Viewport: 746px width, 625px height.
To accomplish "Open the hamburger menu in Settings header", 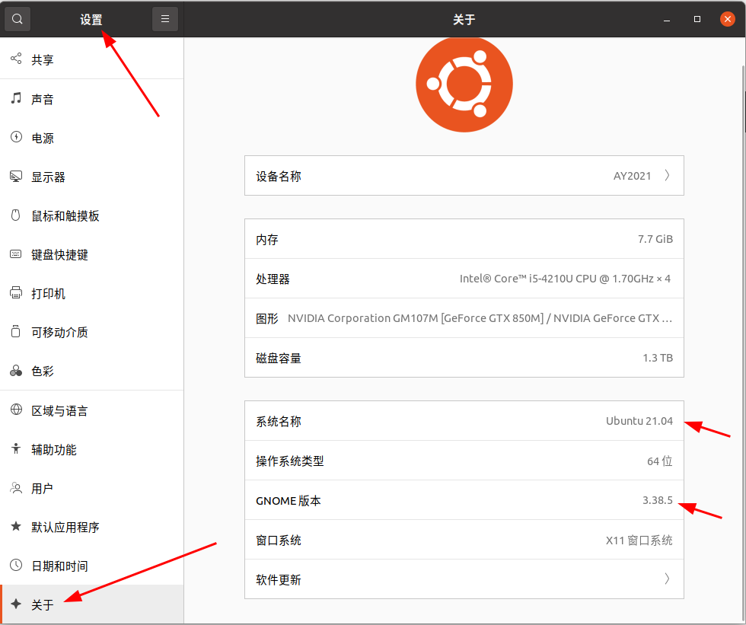I will tap(165, 19).
